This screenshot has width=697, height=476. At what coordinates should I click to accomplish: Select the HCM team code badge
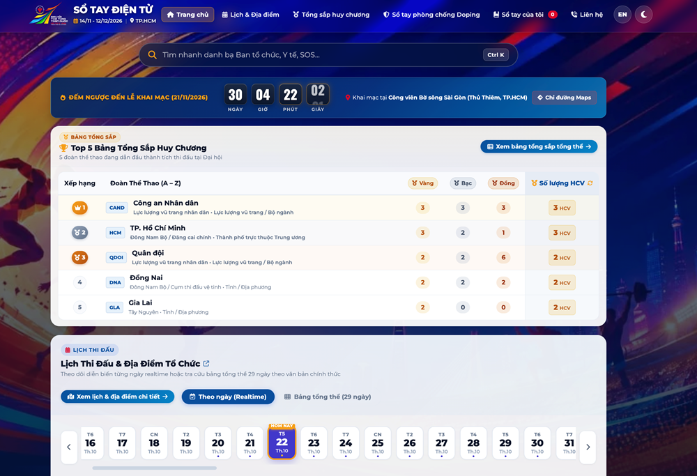[x=116, y=233]
